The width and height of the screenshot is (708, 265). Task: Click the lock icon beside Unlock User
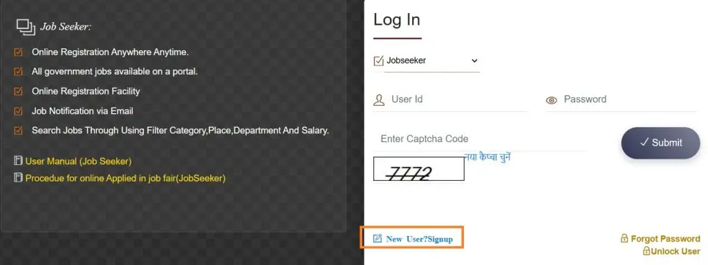646,251
